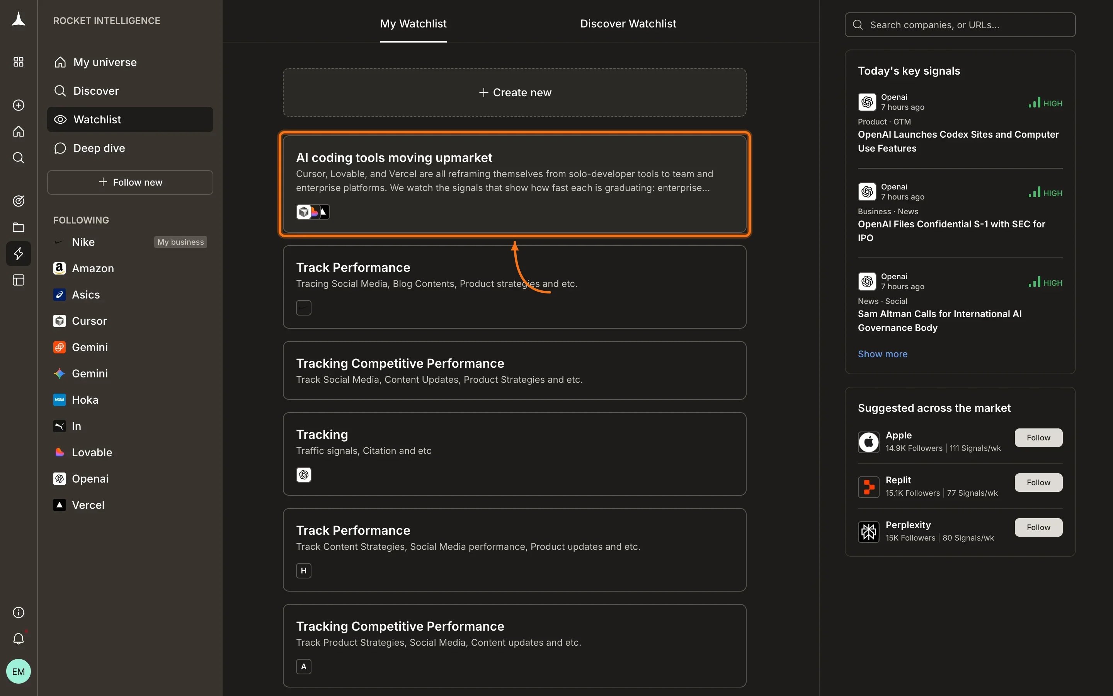Screen dimensions: 1113x696
Task: Select the lightning bolt icon in left rail
Action: point(19,254)
